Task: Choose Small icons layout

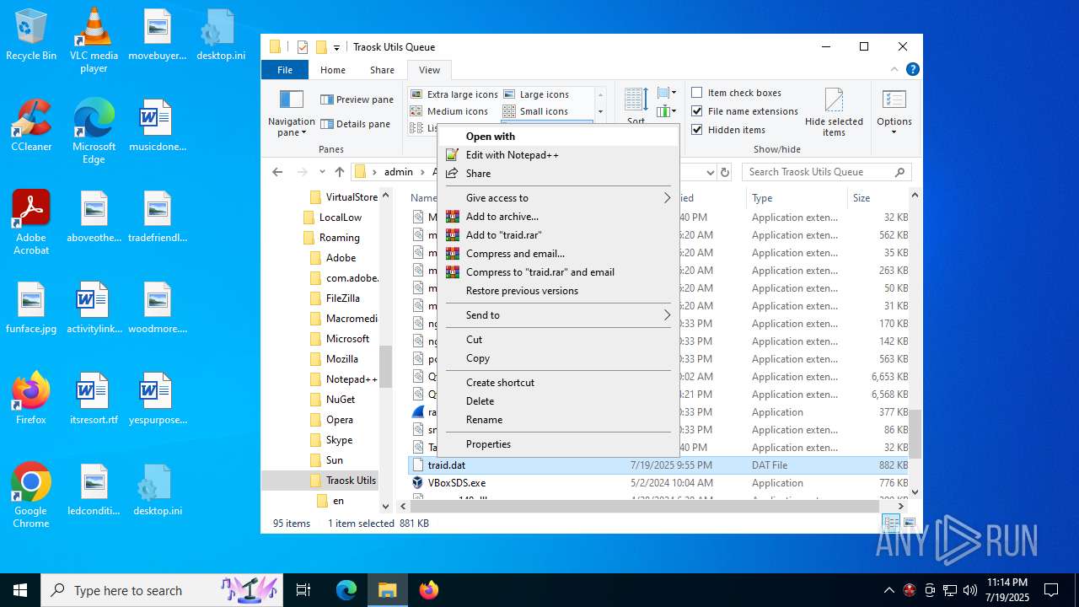Action: [535, 111]
